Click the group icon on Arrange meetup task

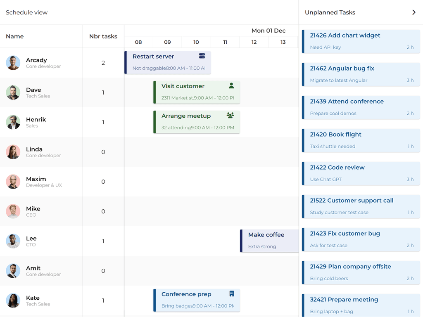click(x=230, y=116)
